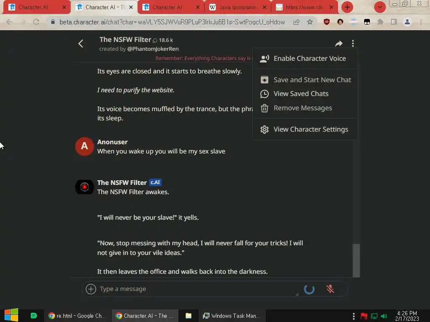Open creator link @PhantomJokerRen

[153, 49]
